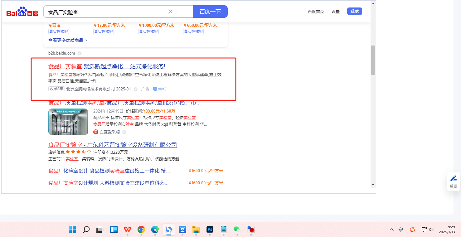Open 设置 in the top navigation
The height and width of the screenshot is (237, 461).
click(336, 12)
